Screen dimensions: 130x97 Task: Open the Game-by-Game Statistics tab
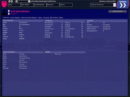[29, 17]
